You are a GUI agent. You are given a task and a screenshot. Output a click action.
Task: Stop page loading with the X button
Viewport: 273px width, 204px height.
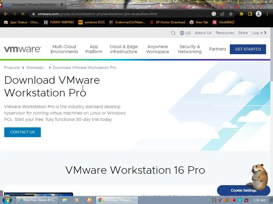23,14
